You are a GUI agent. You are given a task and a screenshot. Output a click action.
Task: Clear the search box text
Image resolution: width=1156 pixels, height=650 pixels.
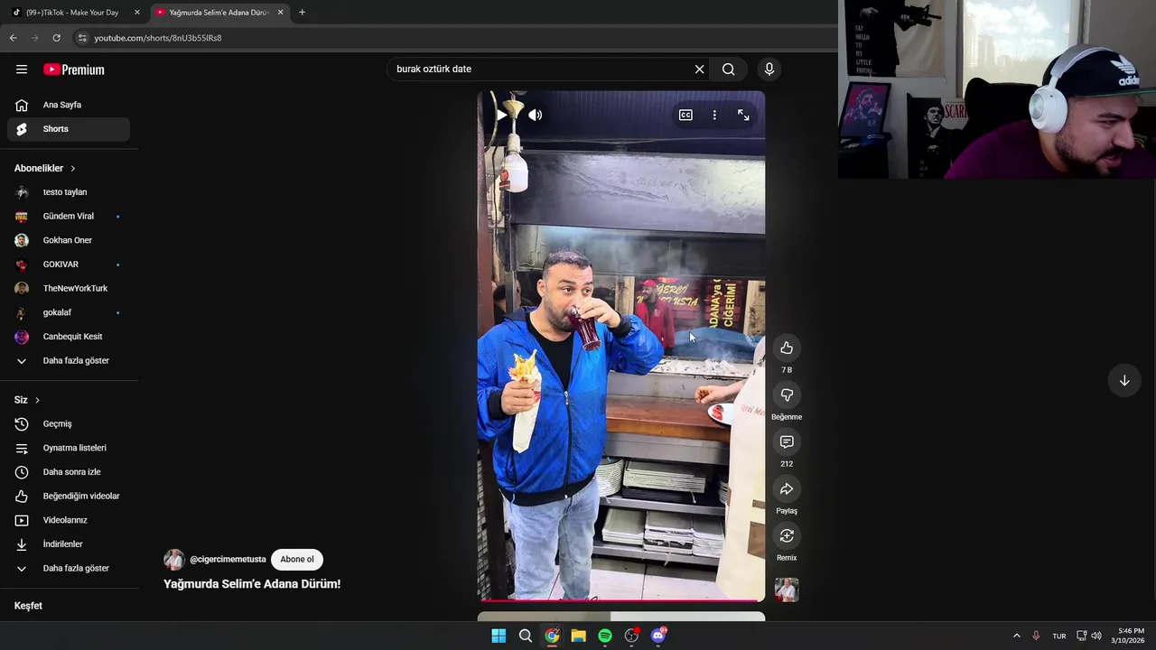[699, 70]
